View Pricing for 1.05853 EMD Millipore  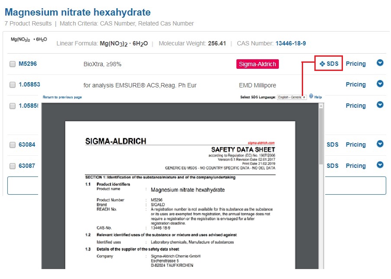coord(355,85)
